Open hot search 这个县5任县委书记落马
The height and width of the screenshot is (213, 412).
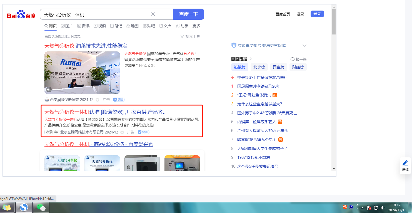(x=258, y=166)
